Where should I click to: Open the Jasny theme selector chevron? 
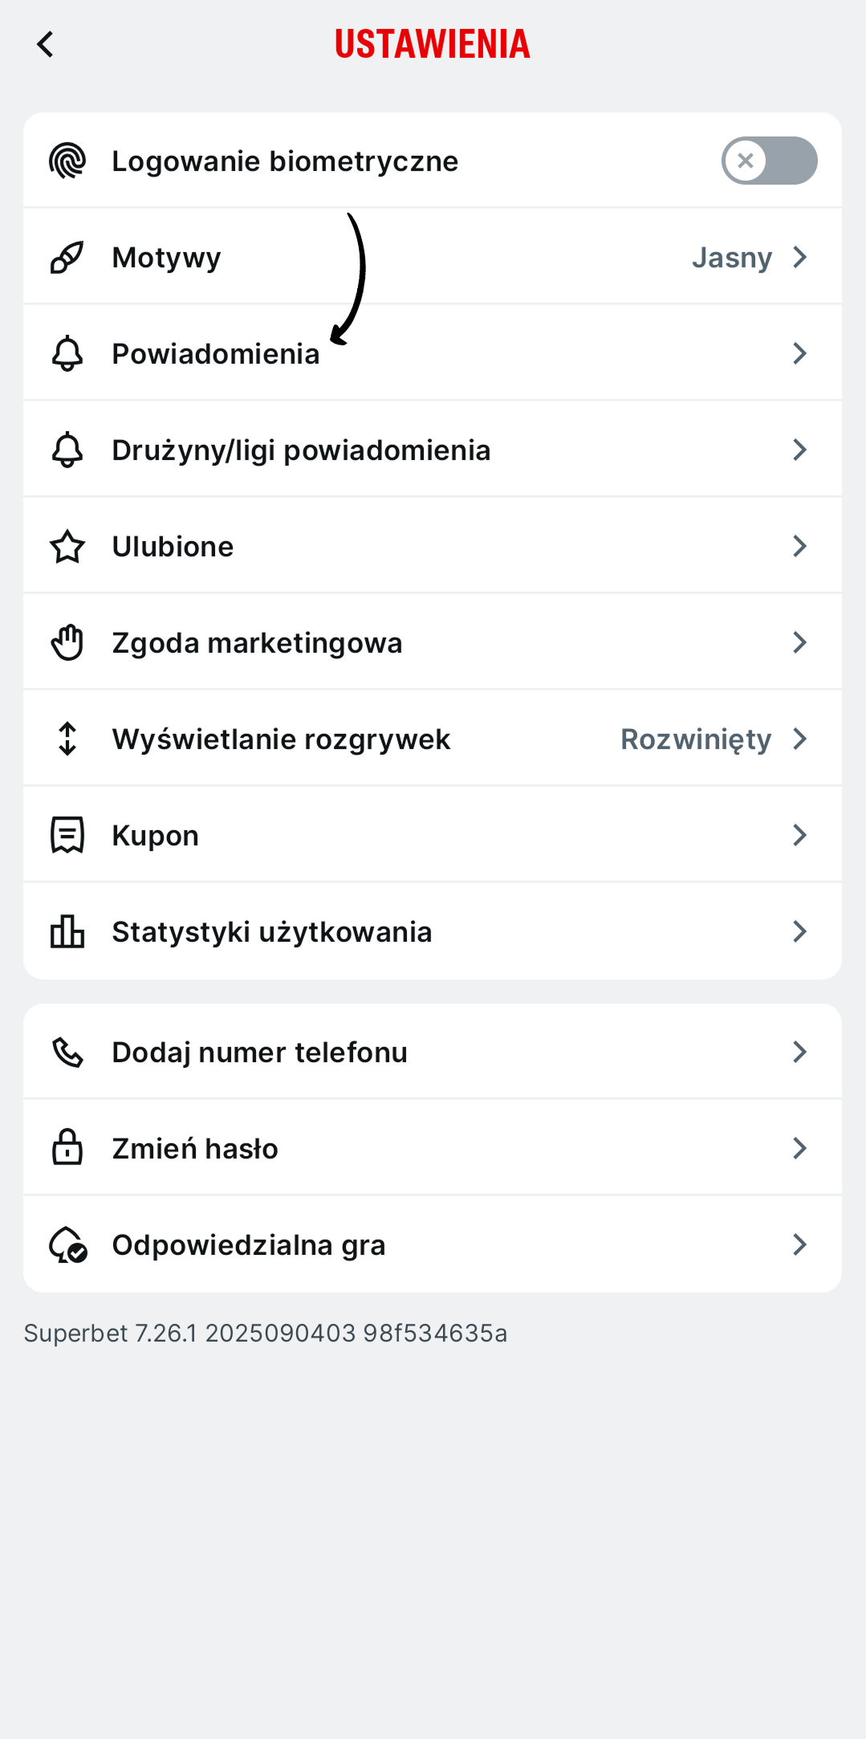pyautogui.click(x=799, y=257)
